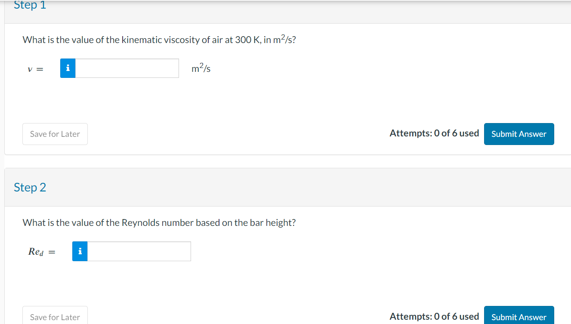Open the info tooltip for the Reynolds number field
571x324 pixels.
tap(80, 251)
